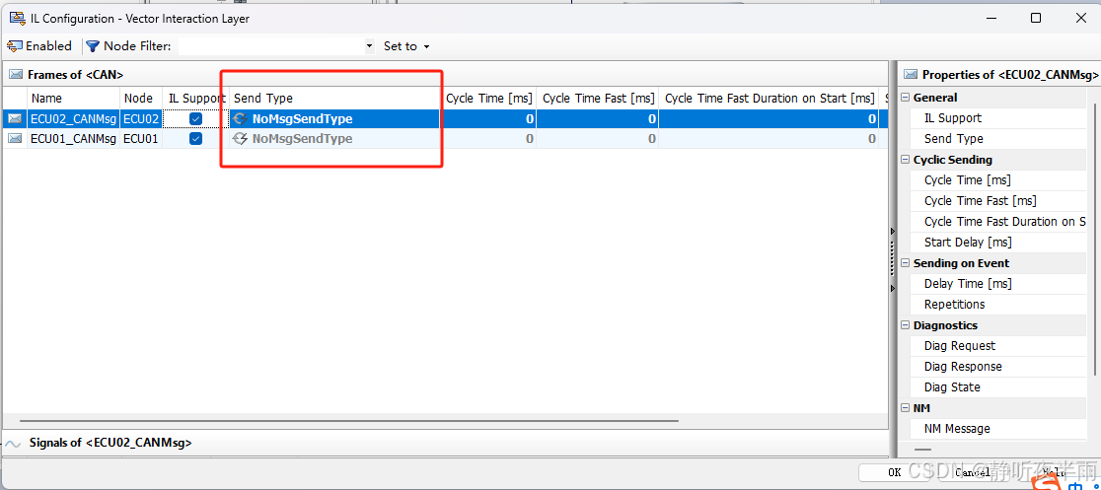Viewport: 1101px width, 490px height.
Task: Click the envelope icon beside Frames of <CAN>
Action: point(16,74)
